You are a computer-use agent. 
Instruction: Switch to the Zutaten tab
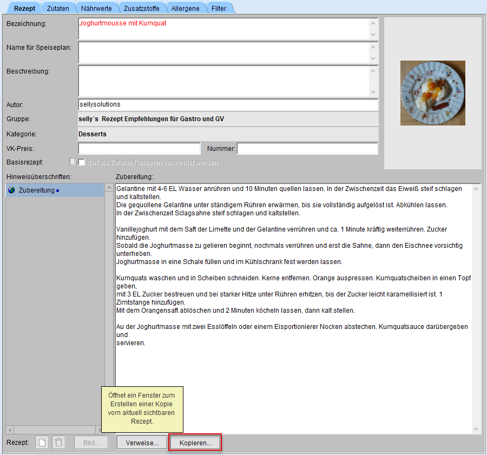pyautogui.click(x=58, y=8)
